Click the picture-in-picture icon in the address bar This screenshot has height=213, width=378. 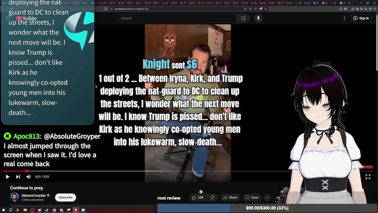(245, 9)
